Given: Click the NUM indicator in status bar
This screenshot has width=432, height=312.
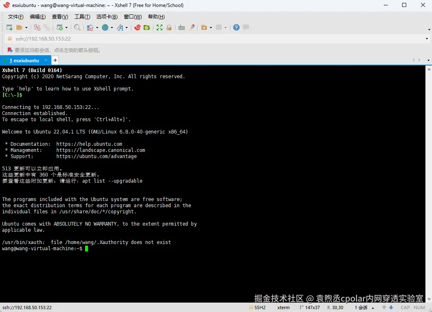Looking at the screenshot, I should tap(419, 307).
